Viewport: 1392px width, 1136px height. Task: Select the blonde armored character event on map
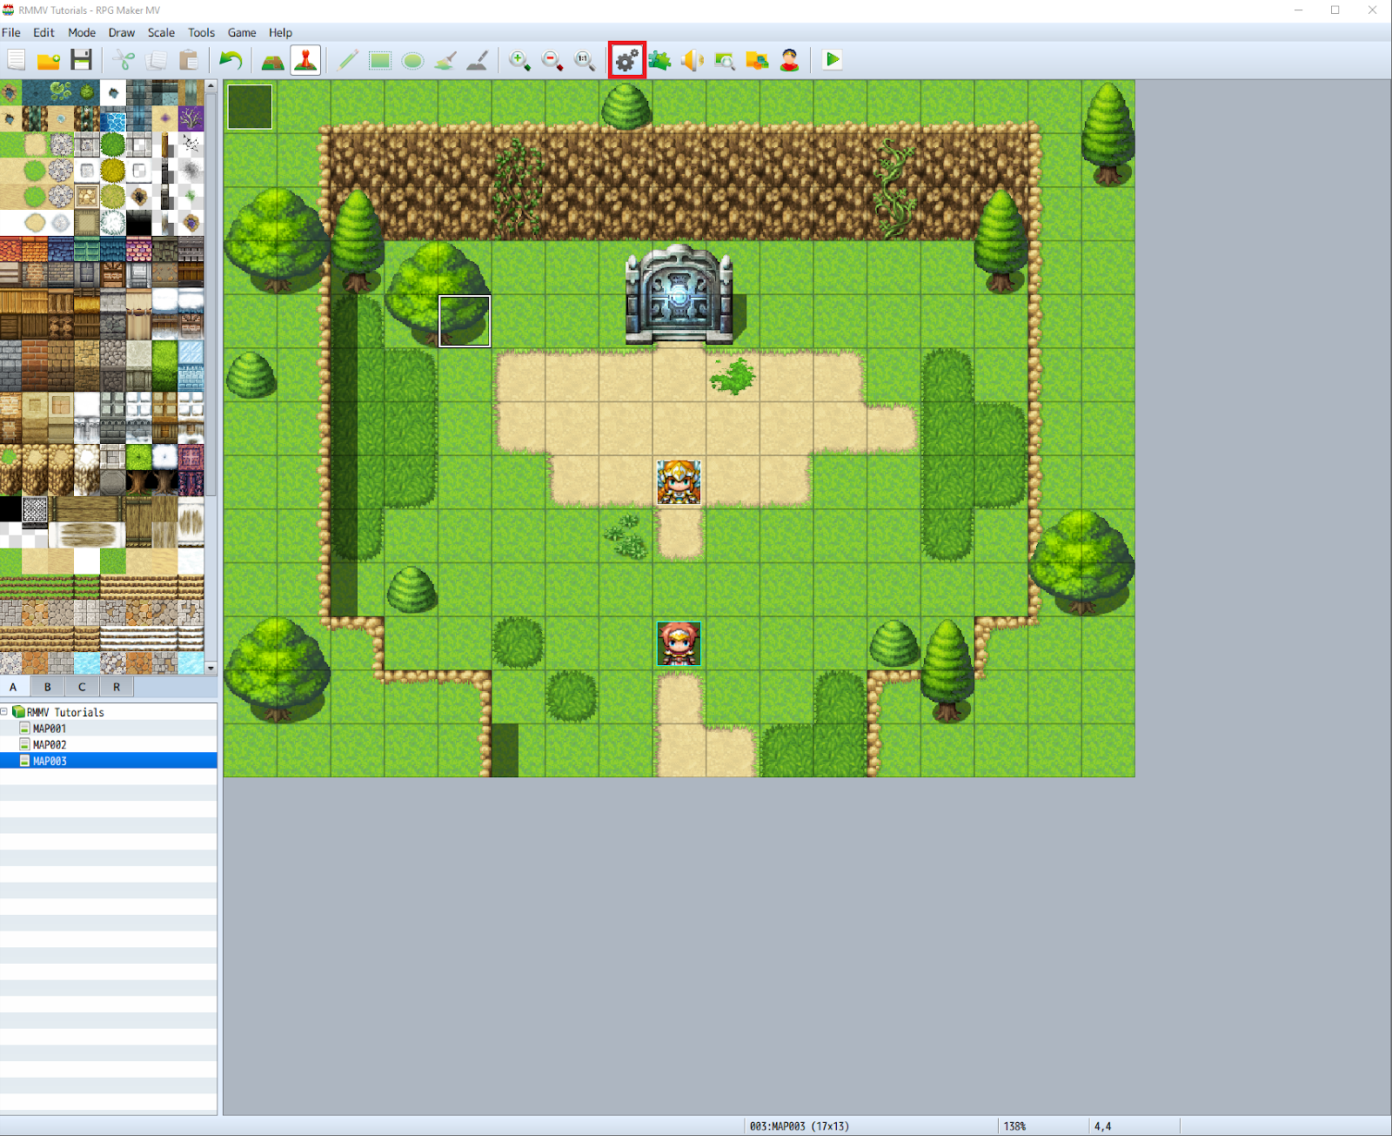tap(679, 482)
